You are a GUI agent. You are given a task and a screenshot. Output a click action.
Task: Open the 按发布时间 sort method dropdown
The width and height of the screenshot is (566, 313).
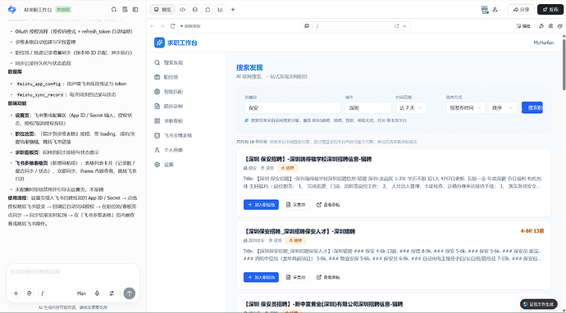(465, 108)
